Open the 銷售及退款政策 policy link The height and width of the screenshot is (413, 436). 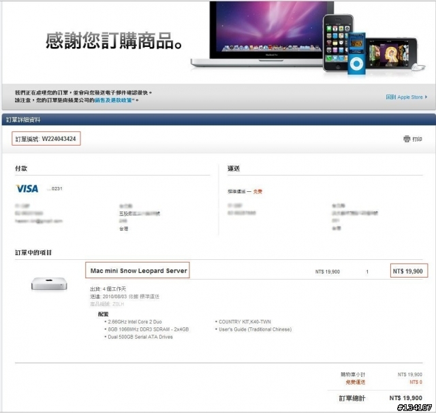(113, 100)
